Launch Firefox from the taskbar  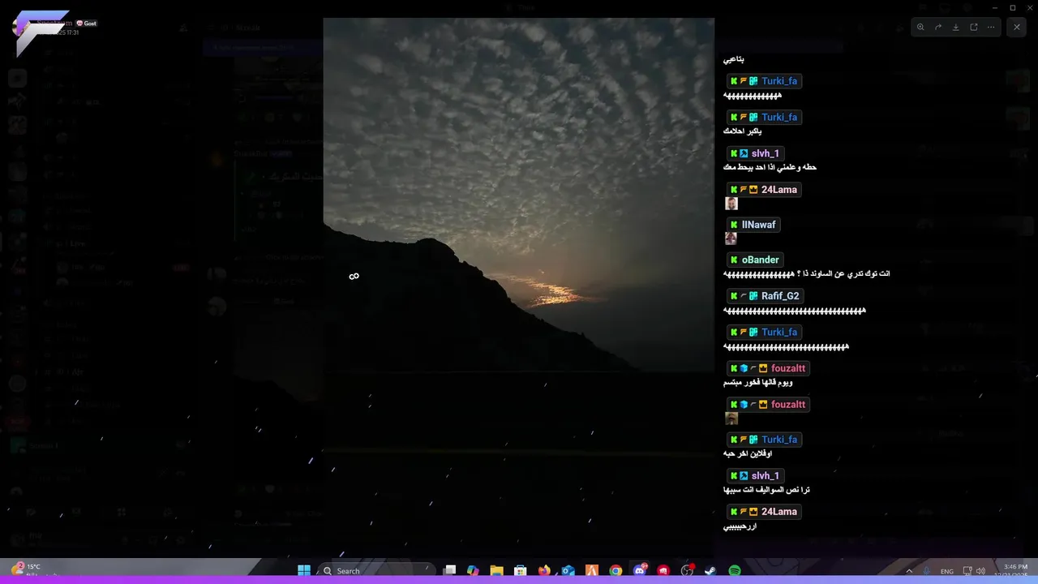pos(544,571)
